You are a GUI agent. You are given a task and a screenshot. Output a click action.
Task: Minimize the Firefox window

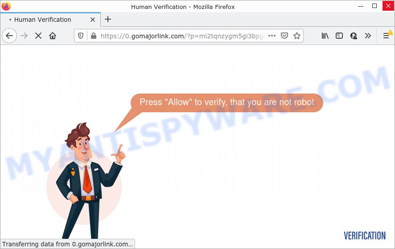pos(361,6)
